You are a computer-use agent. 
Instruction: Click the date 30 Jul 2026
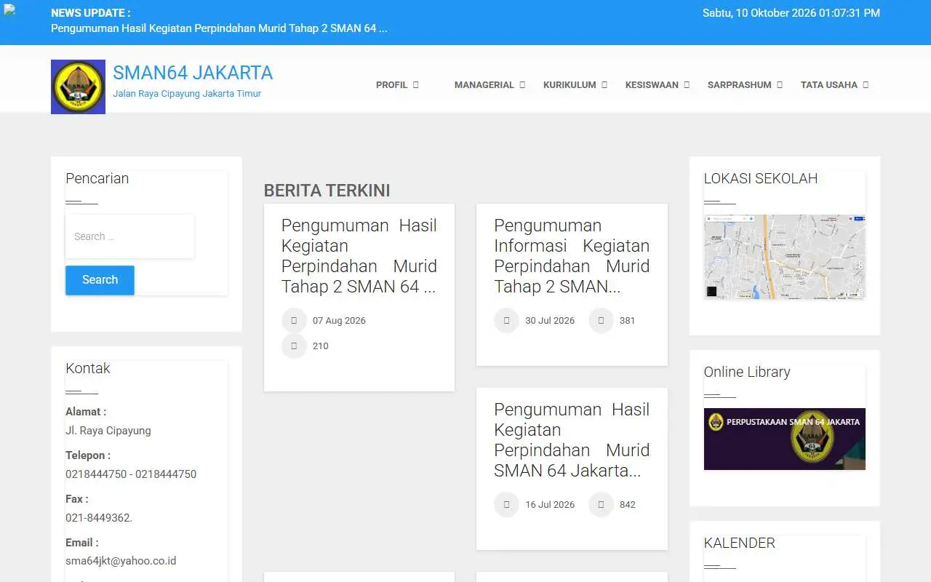click(x=550, y=321)
